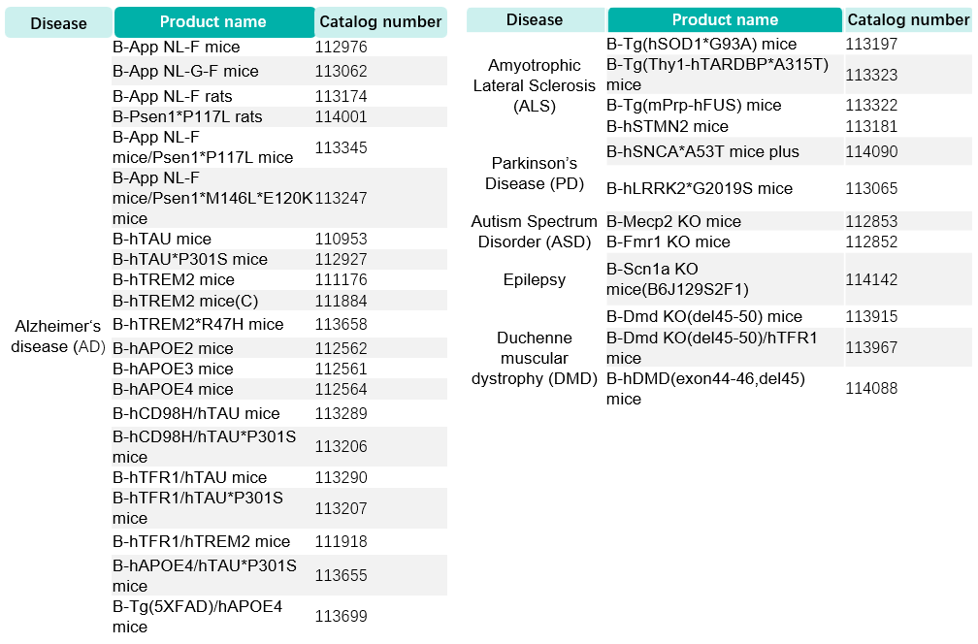Open B-Mecp2 KO mice entry
The width and height of the screenshot is (978, 644).
click(673, 221)
